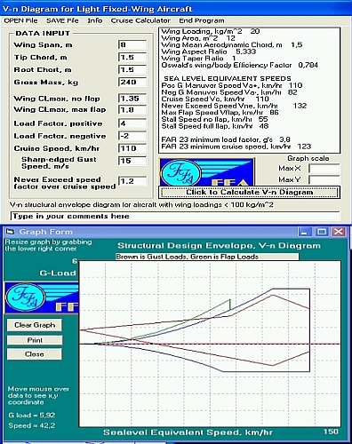Click the Never Exceed Speed Vne result line
Viewport: 352px width, 444px height.
pyautogui.click(x=234, y=106)
